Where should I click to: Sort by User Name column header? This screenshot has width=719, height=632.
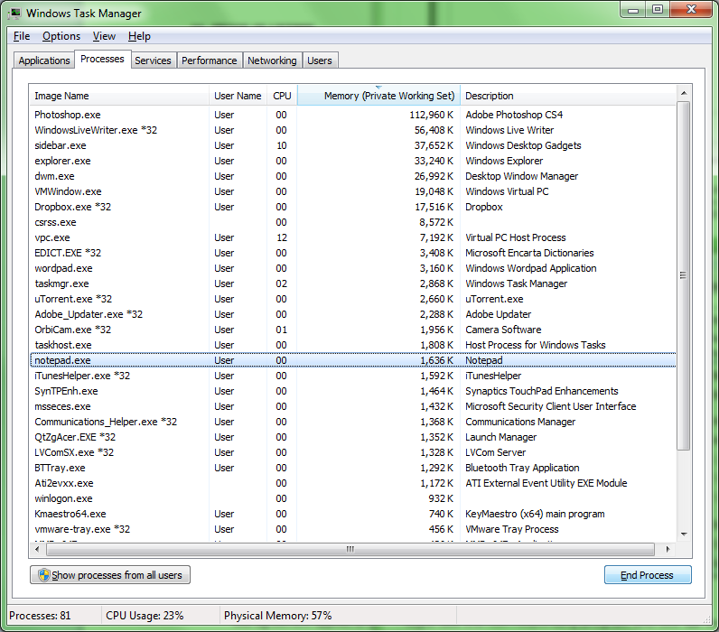[238, 96]
